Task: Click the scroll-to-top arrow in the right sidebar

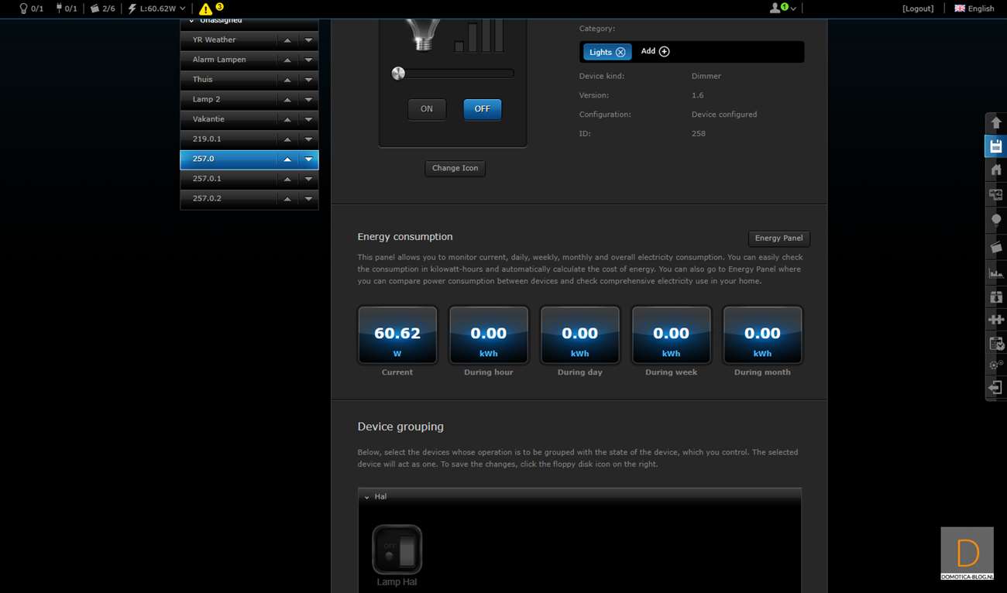Action: click(x=996, y=123)
